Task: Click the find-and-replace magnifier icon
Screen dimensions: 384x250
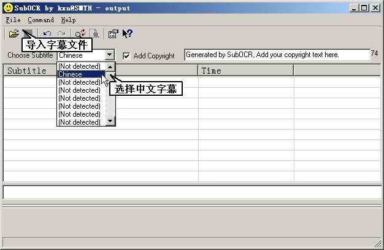Action: click(x=80, y=34)
